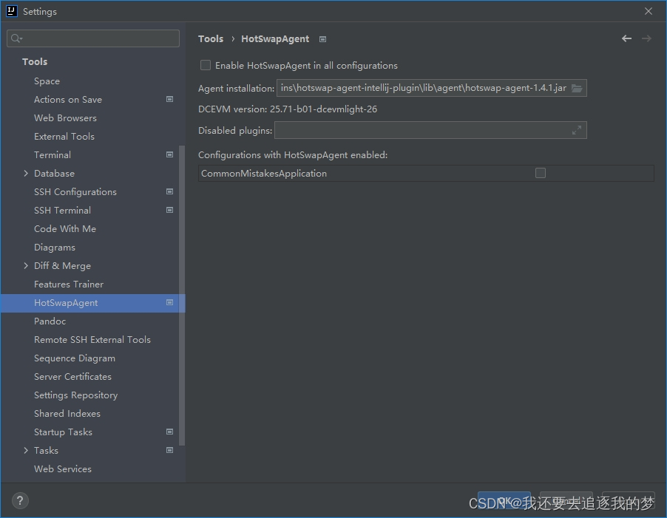This screenshot has width=667, height=518.
Task: Click the settings search field
Action: click(93, 38)
